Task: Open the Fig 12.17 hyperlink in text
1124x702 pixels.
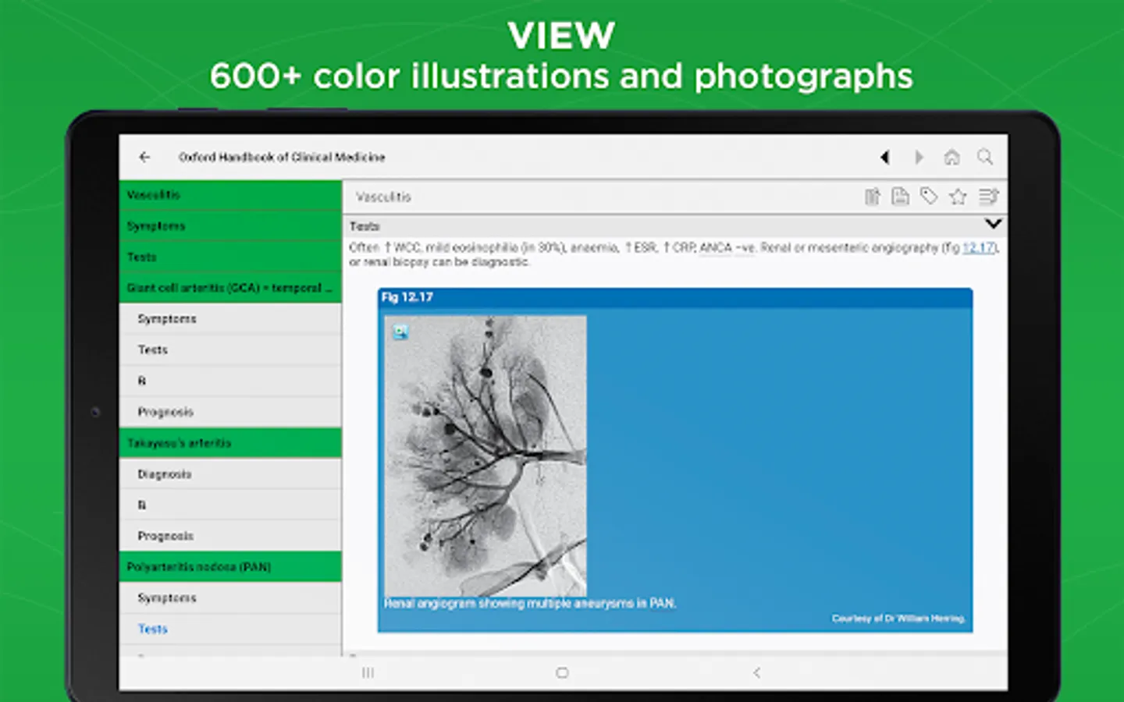Action: [x=979, y=247]
